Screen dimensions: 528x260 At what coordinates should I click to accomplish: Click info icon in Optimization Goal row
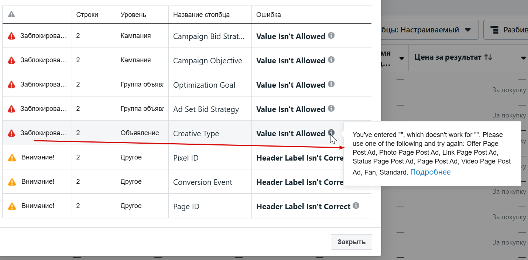[331, 84]
